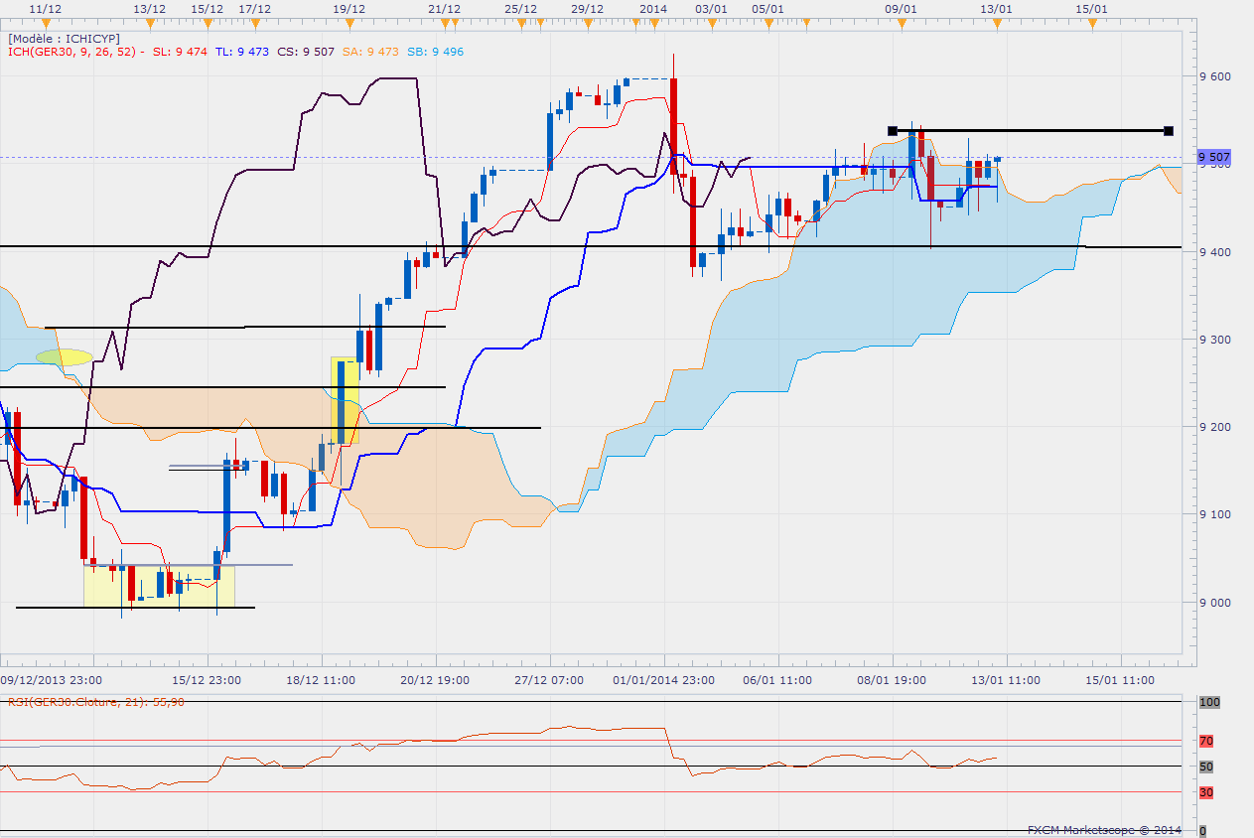Screen dimensions: 1254x838
Task: Click the 06/01 11:00 time axis label
Action: click(777, 680)
